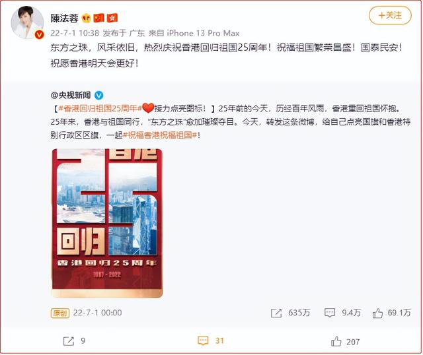
Task: Click the original post timestamp 22-7-1 00:00
Action: coord(97,313)
